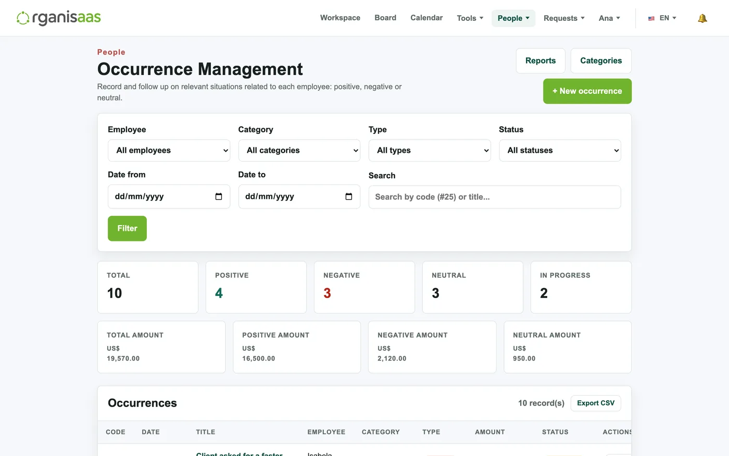Click the EMPLOYEE column header
Viewport: 729px width, 456px height.
[326, 432]
